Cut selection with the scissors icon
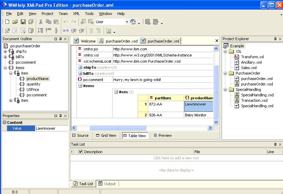 coord(41,22)
